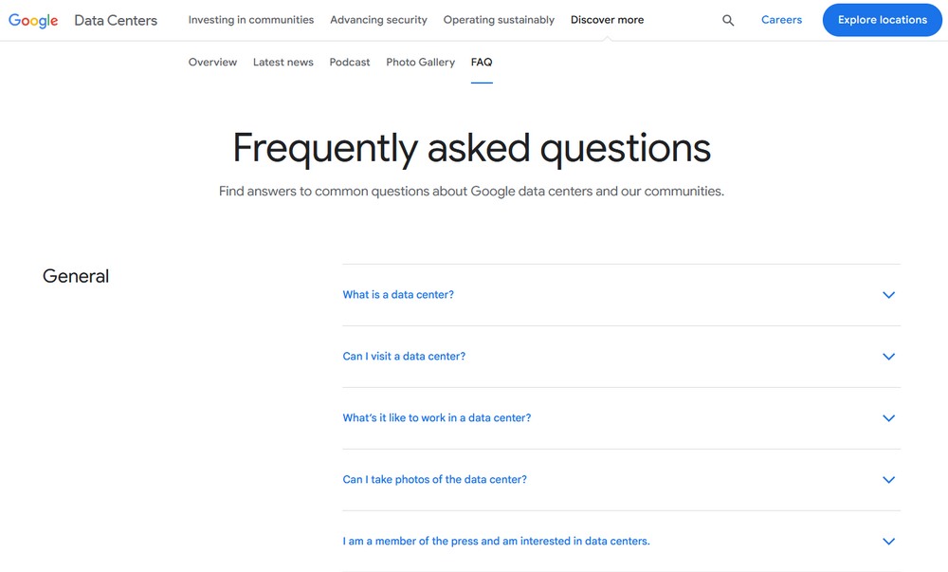
Task: Expand the 'What is a data center?' question
Action: (x=622, y=295)
